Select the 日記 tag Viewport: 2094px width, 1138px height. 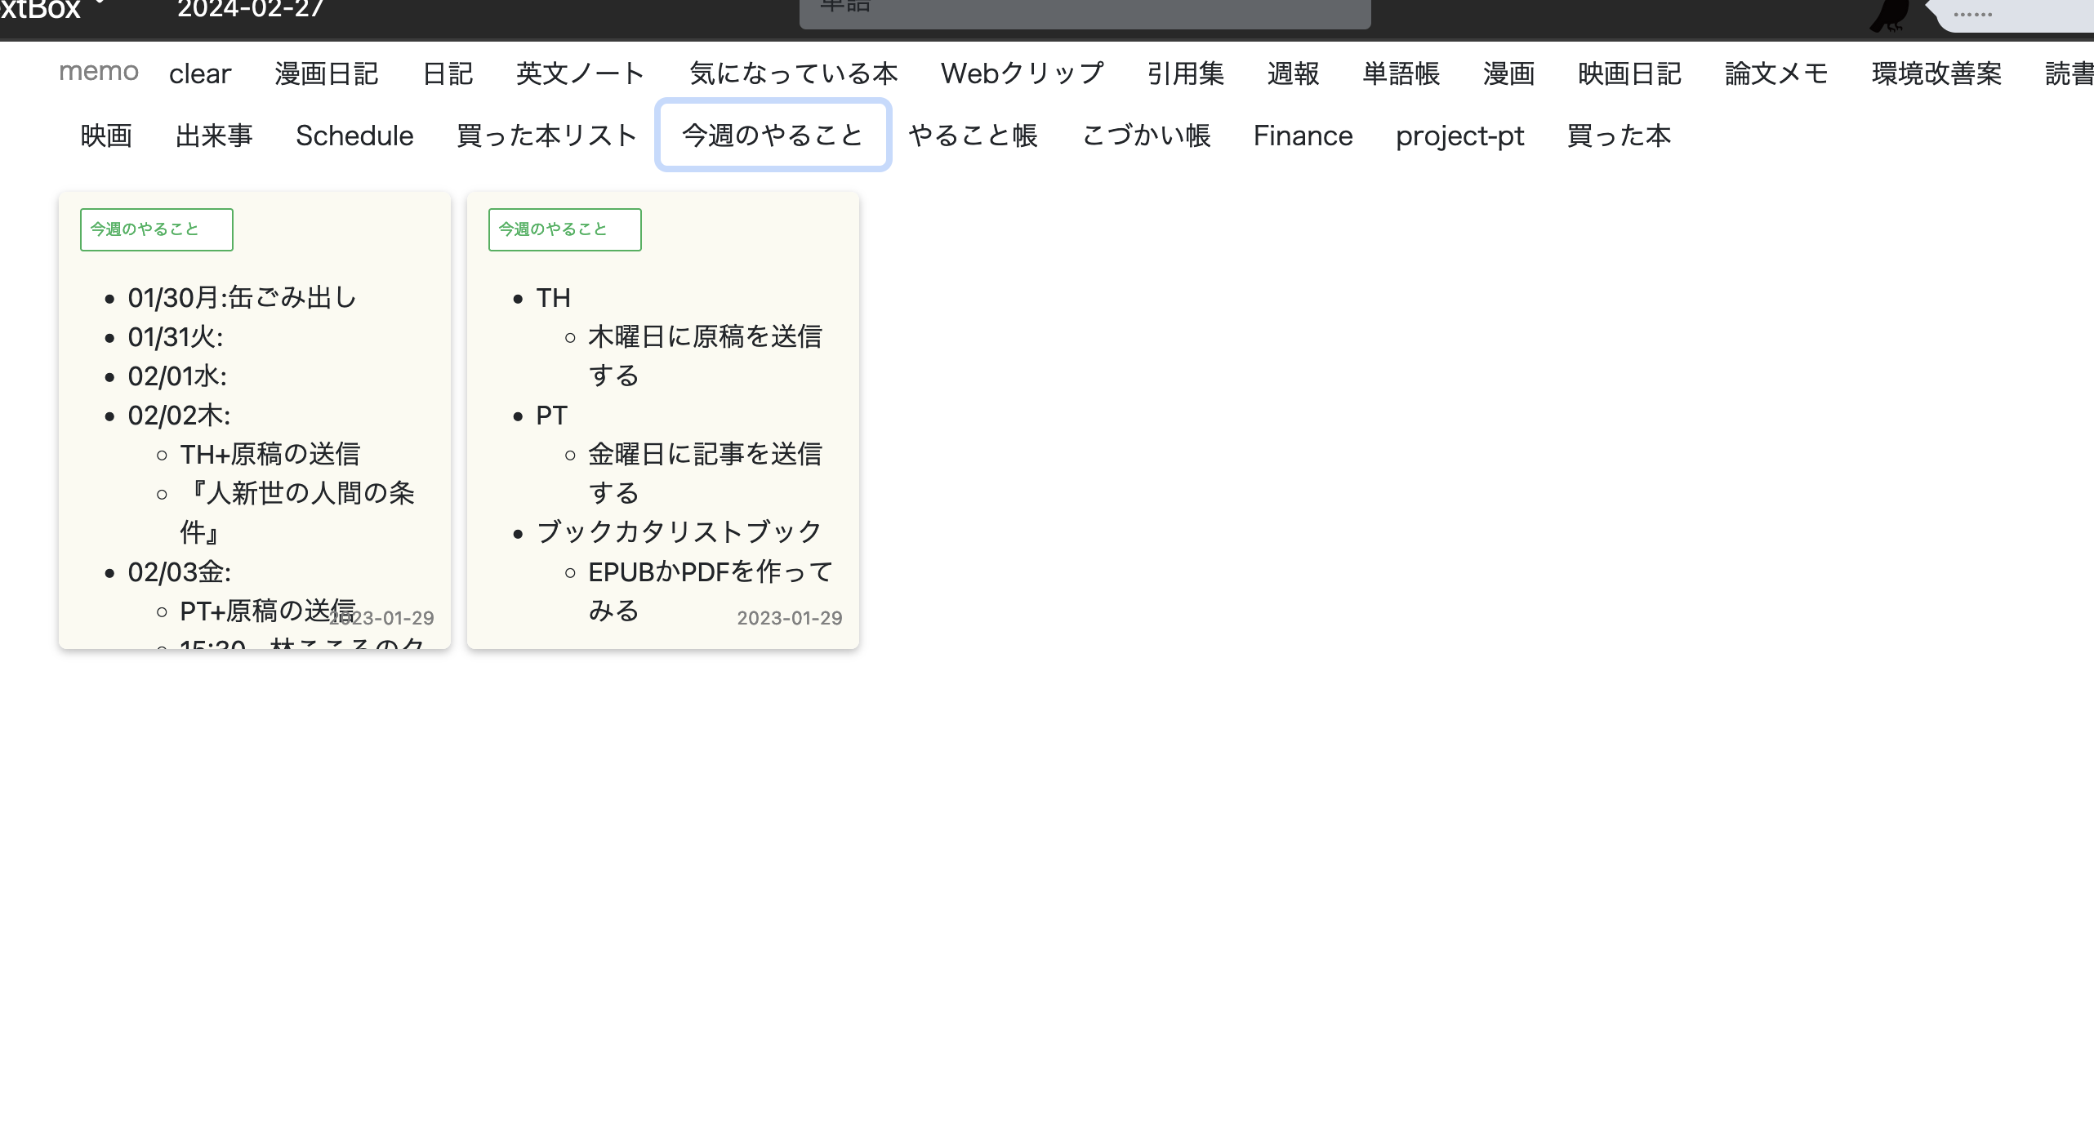pos(448,73)
